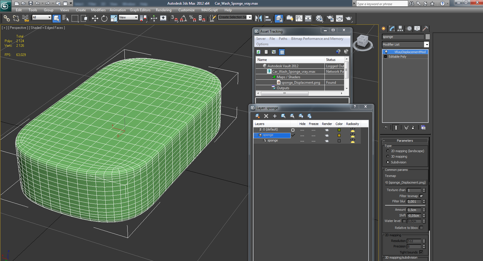The height and width of the screenshot is (261, 483).
Task: Open Bitmap Performance and Memory menu
Action: (x=317, y=38)
